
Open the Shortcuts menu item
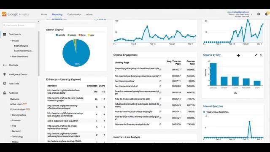(x=13, y=65)
